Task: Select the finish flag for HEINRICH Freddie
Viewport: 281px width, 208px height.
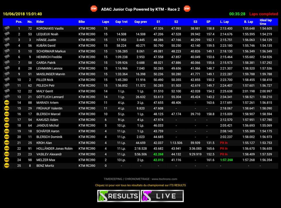Action: click(7, 57)
